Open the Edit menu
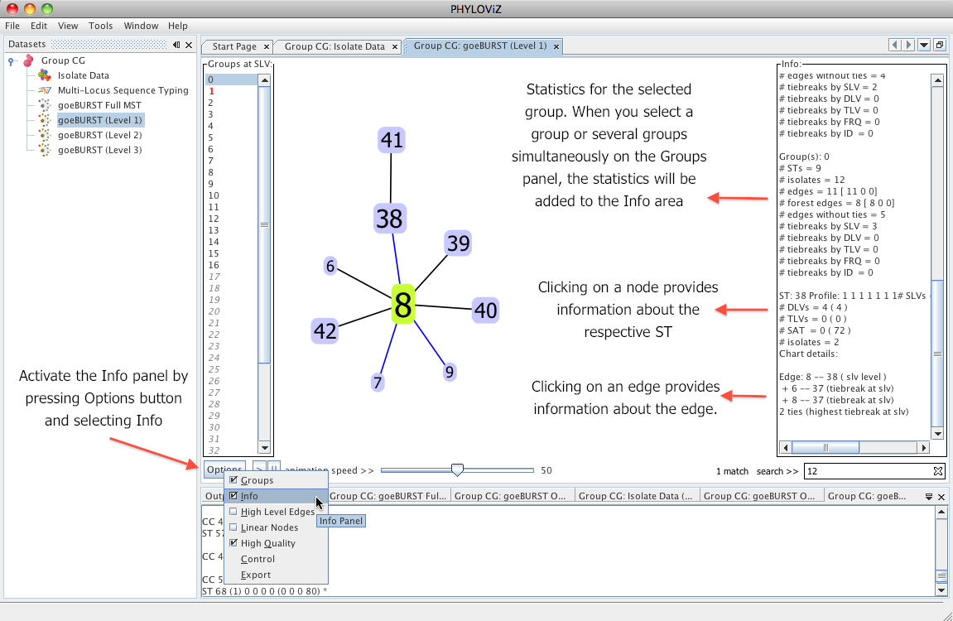Viewport: 953px width, 621px height. pos(39,26)
